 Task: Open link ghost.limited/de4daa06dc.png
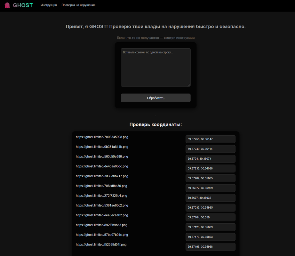point(102,166)
